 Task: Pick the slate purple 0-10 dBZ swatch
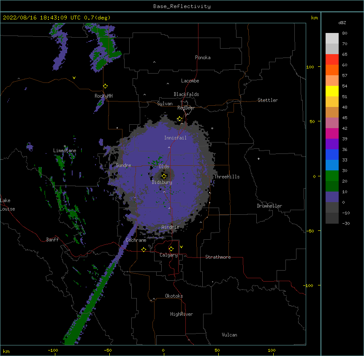click(x=332, y=197)
